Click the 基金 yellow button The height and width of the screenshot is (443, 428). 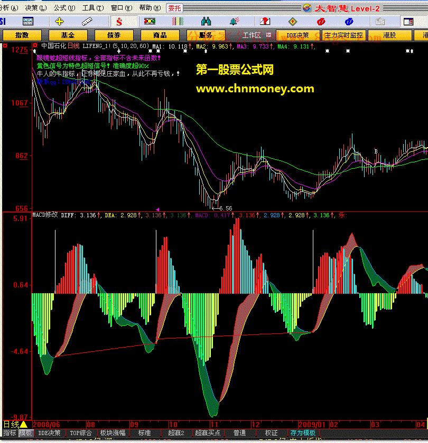(68, 35)
